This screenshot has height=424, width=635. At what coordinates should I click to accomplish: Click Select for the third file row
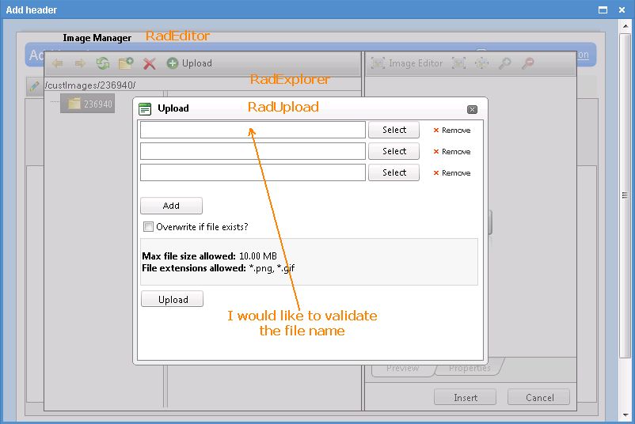tap(394, 172)
